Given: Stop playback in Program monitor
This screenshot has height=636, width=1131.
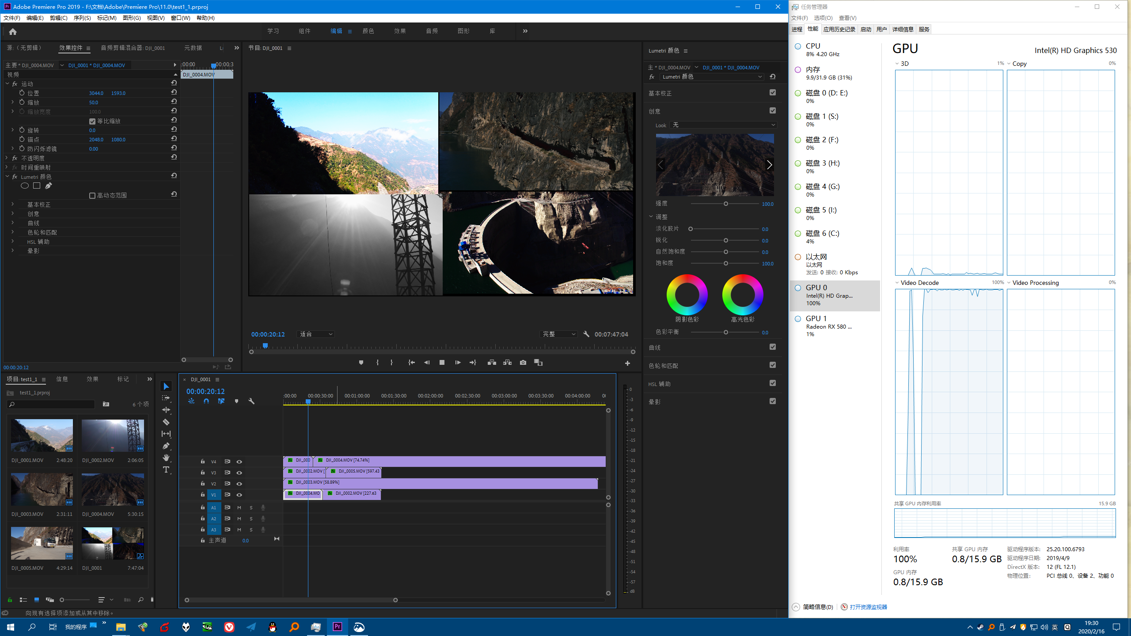Looking at the screenshot, I should 442,363.
